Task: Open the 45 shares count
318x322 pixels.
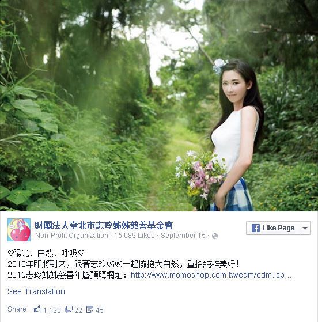Action: tap(100, 310)
